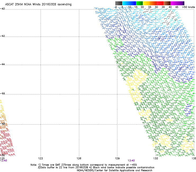
Task: Select the yellow 20-25 knots legend band
Action: pyautogui.click(x=146, y=3)
